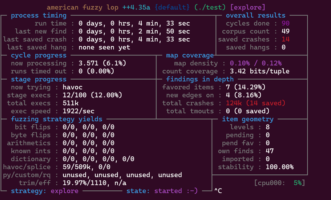This screenshot has height=200, width=331.
Task: Select 'state: started :-)' status text
Action: pyautogui.click(x=162, y=191)
